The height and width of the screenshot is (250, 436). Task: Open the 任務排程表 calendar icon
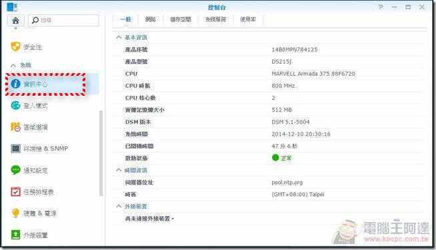[15, 191]
